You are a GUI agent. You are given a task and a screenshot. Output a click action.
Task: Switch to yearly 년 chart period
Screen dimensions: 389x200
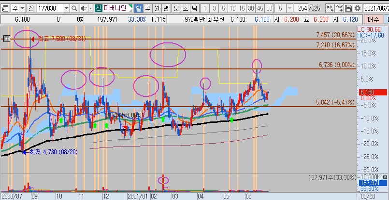(x=166, y=8)
